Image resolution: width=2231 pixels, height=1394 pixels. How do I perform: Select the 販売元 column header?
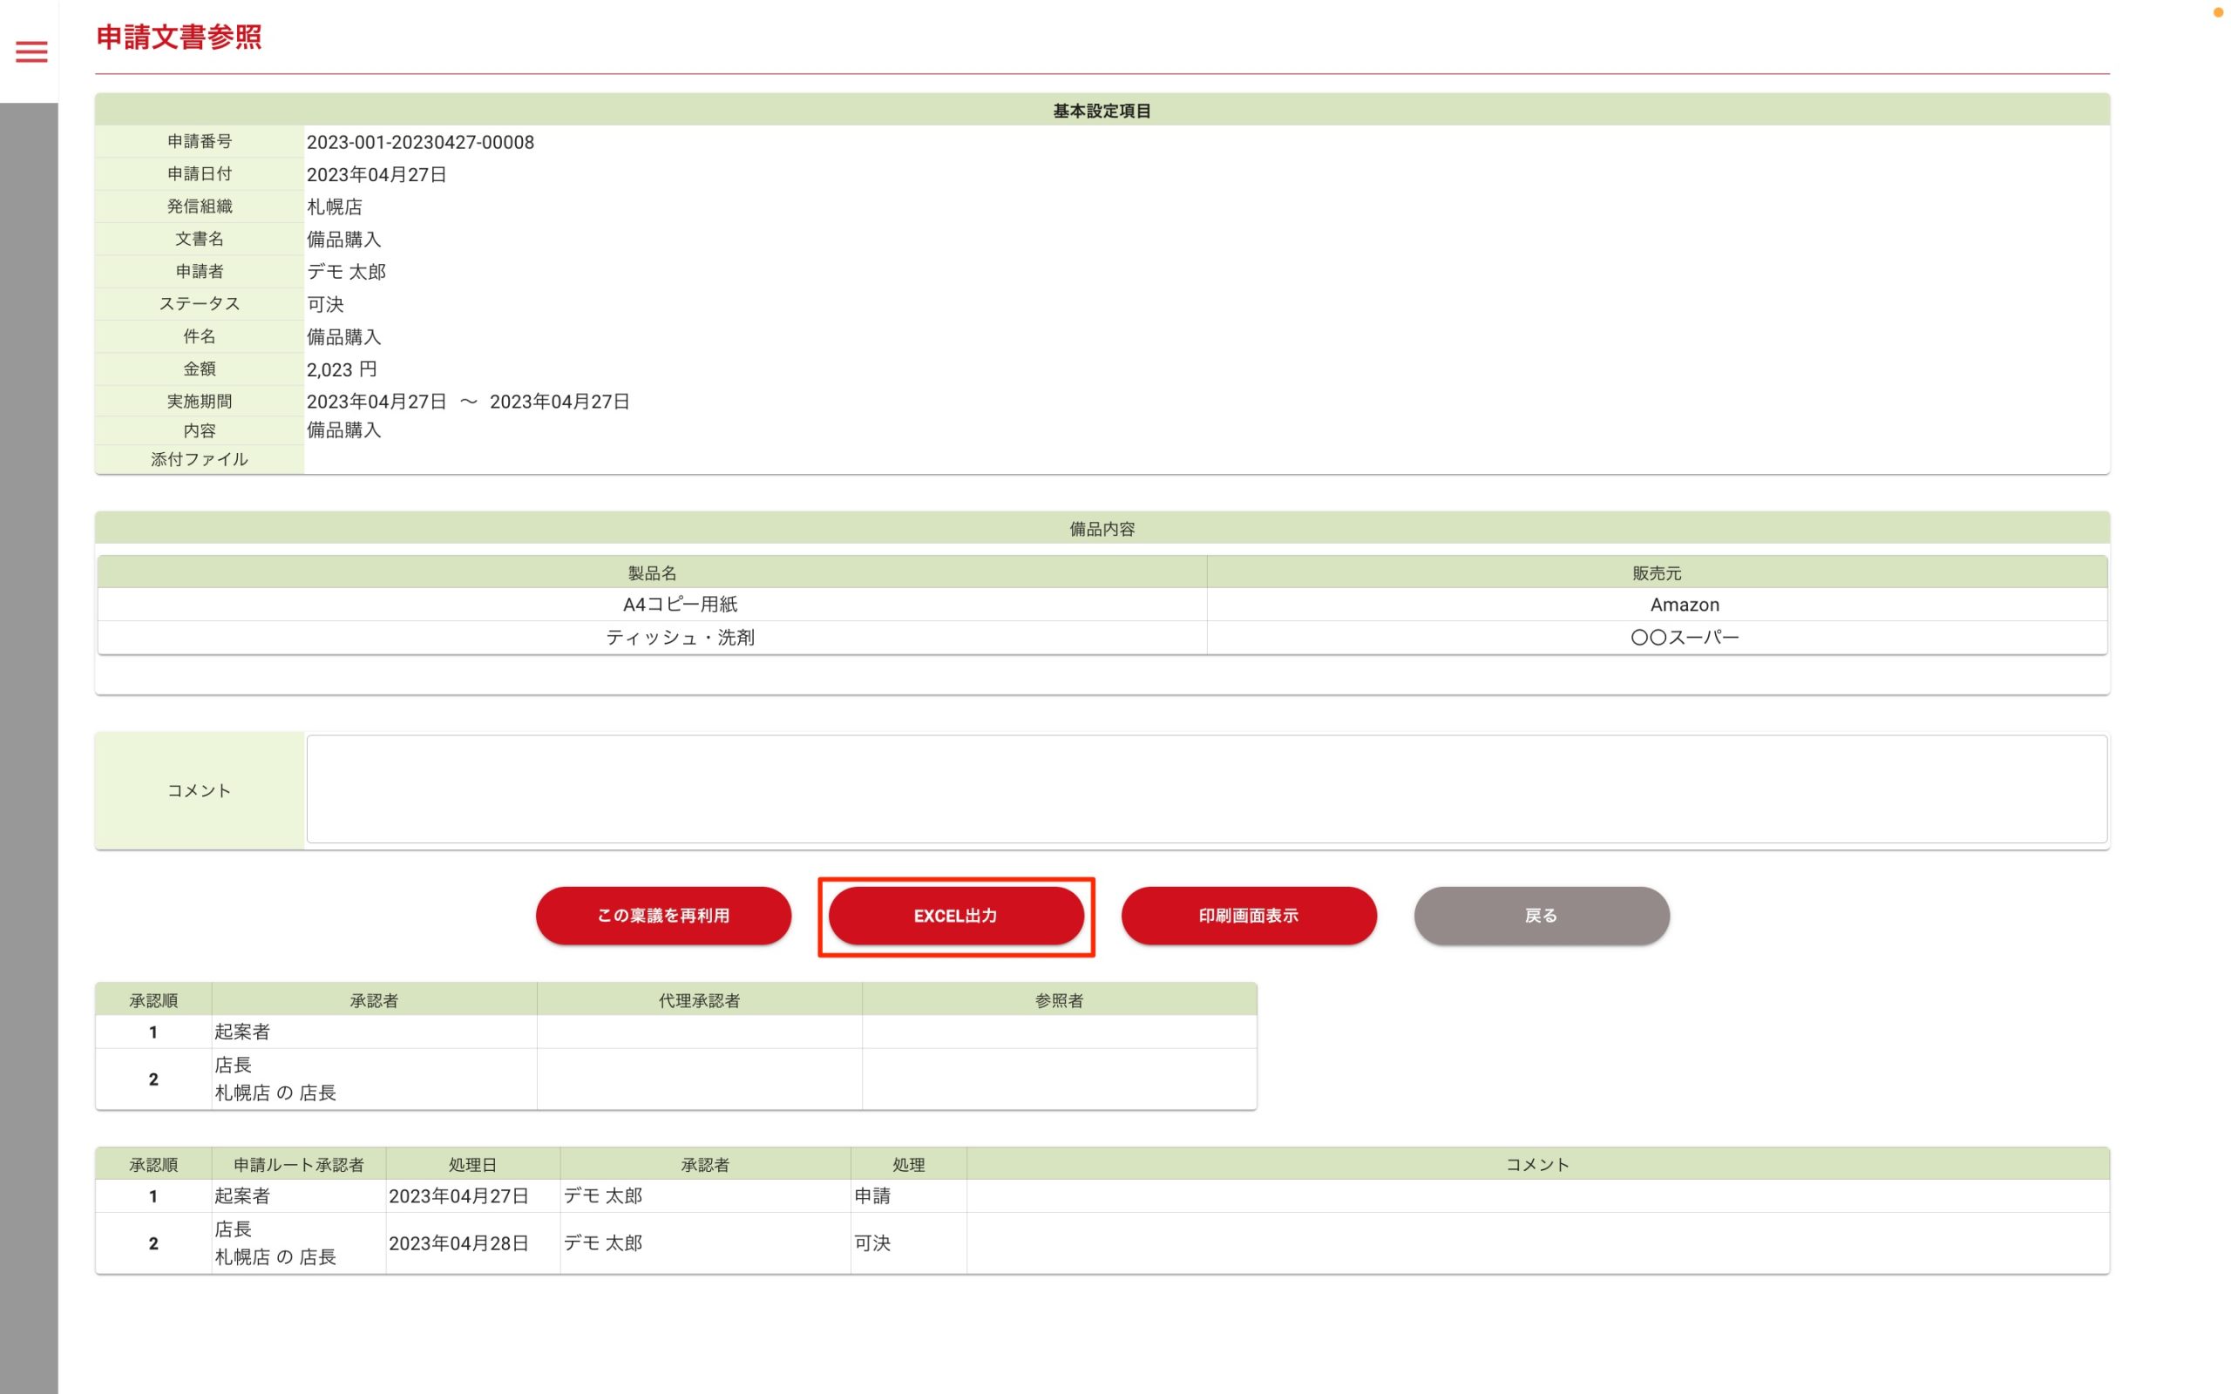[1656, 572]
